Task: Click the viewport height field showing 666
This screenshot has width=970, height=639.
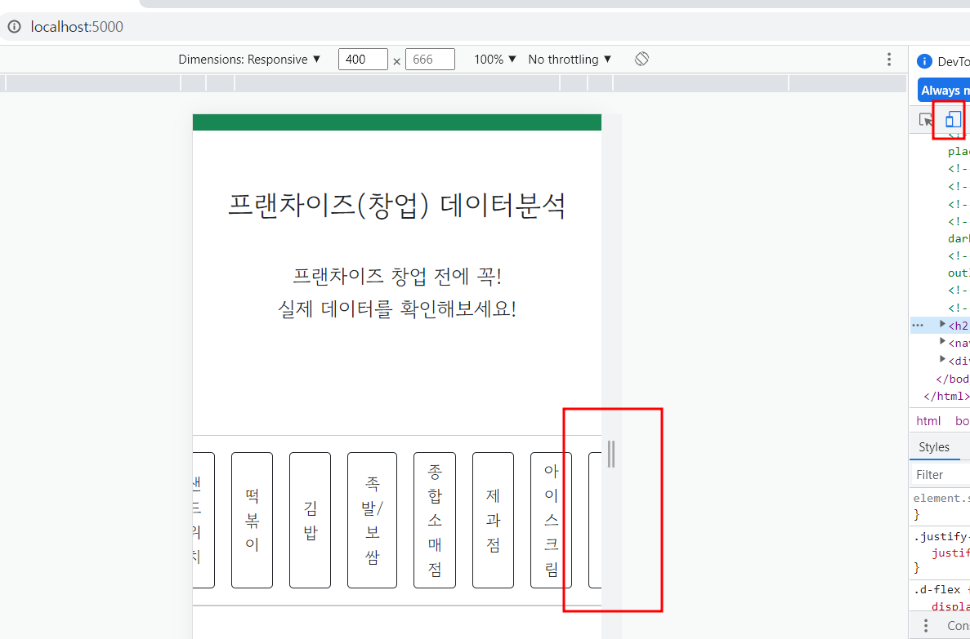Action: pos(430,60)
